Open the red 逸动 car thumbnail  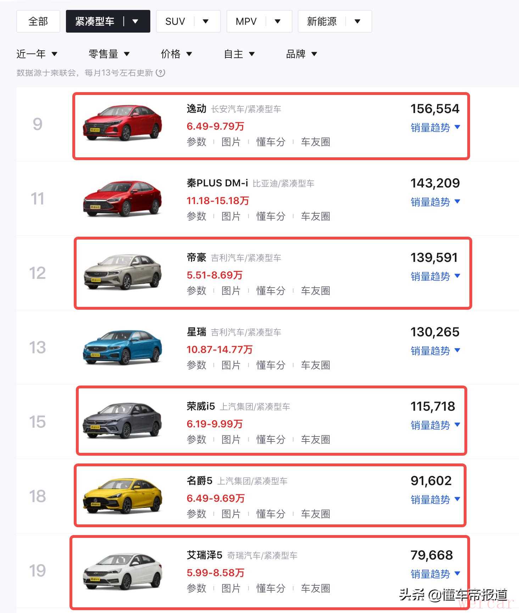[123, 123]
